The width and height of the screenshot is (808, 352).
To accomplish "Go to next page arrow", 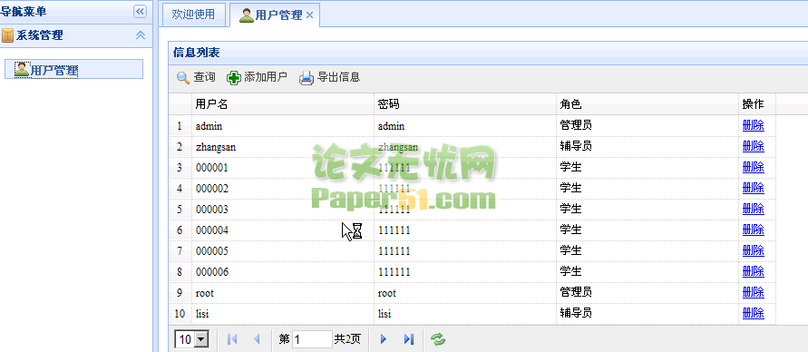I will [x=384, y=339].
